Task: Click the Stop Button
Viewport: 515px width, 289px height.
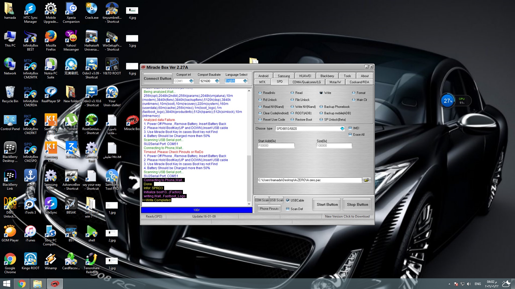Action: [357, 204]
